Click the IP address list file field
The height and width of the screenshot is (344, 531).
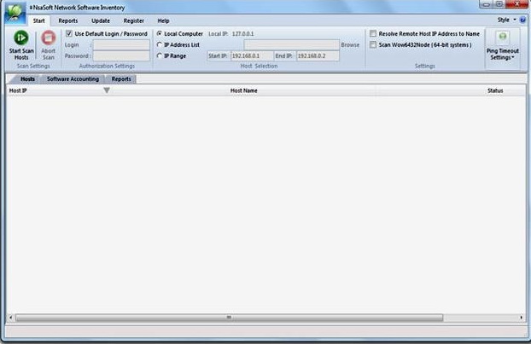tap(292, 44)
